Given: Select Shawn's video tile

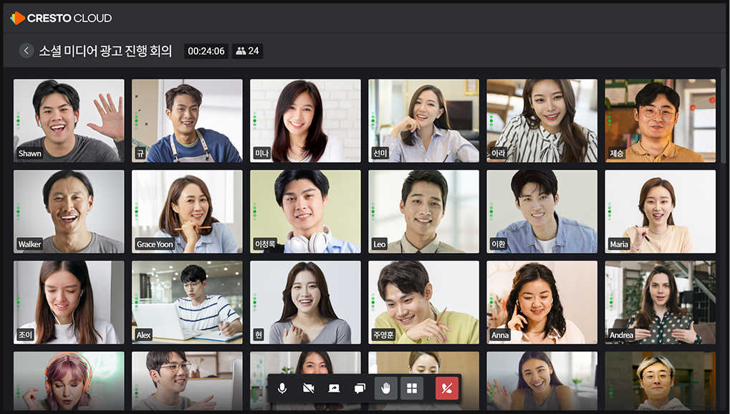Looking at the screenshot, I should coord(69,120).
